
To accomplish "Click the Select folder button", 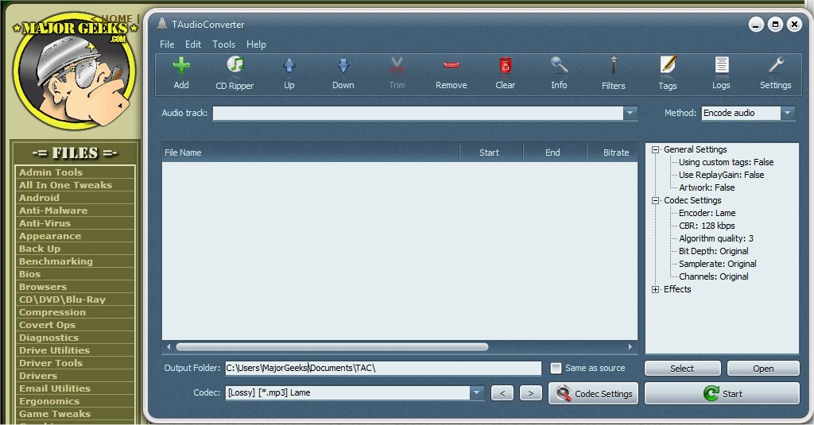I will (682, 369).
